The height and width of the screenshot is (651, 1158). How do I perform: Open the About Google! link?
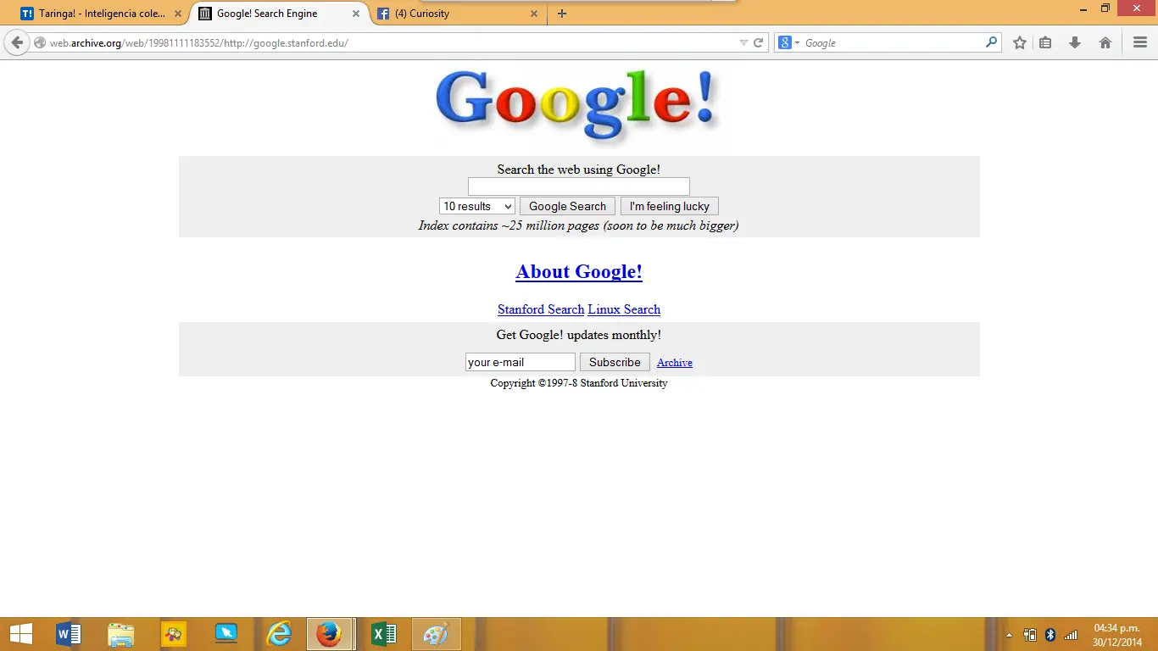coord(579,271)
